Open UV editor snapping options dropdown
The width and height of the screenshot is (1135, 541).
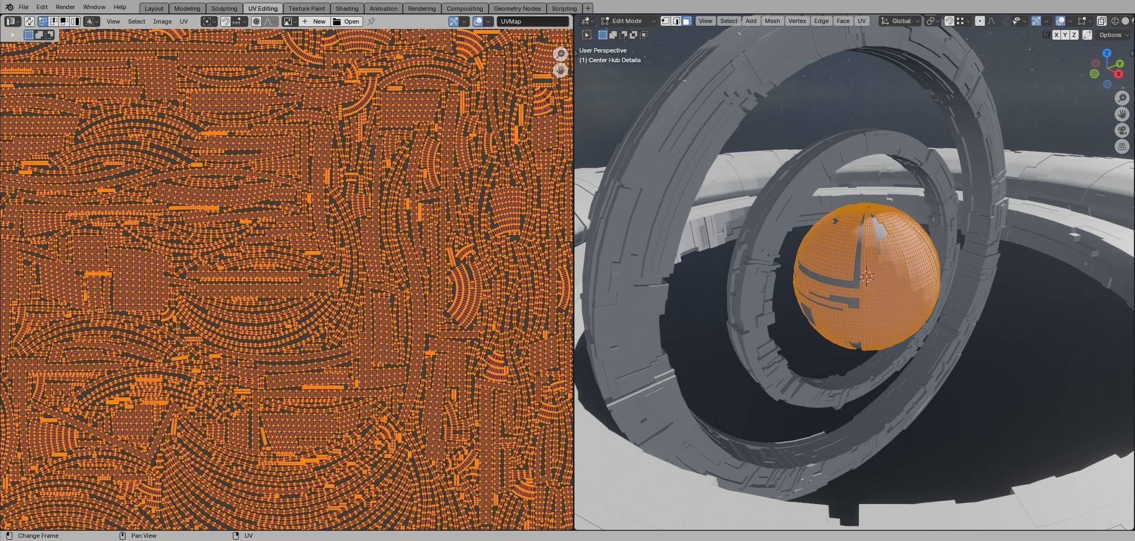(240, 21)
